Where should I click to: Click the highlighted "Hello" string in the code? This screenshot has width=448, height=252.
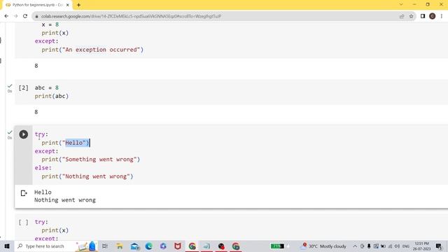[76, 143]
